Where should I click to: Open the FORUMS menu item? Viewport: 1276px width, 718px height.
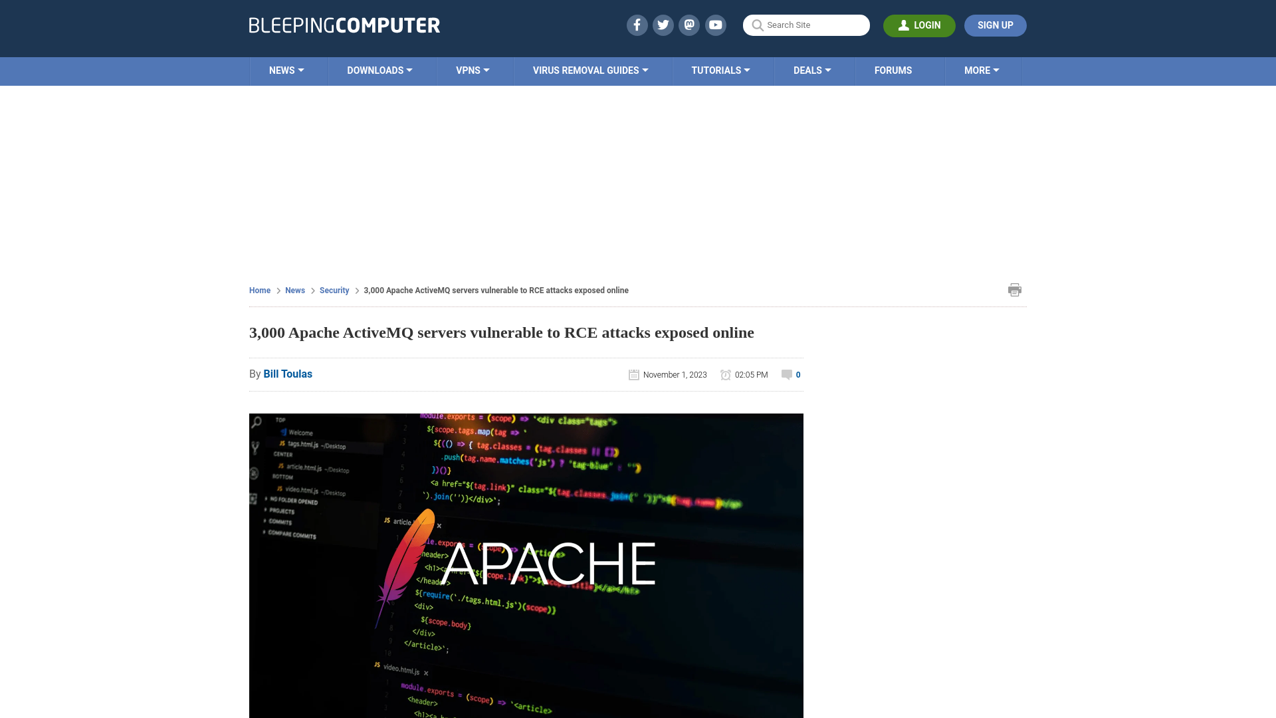tap(893, 70)
